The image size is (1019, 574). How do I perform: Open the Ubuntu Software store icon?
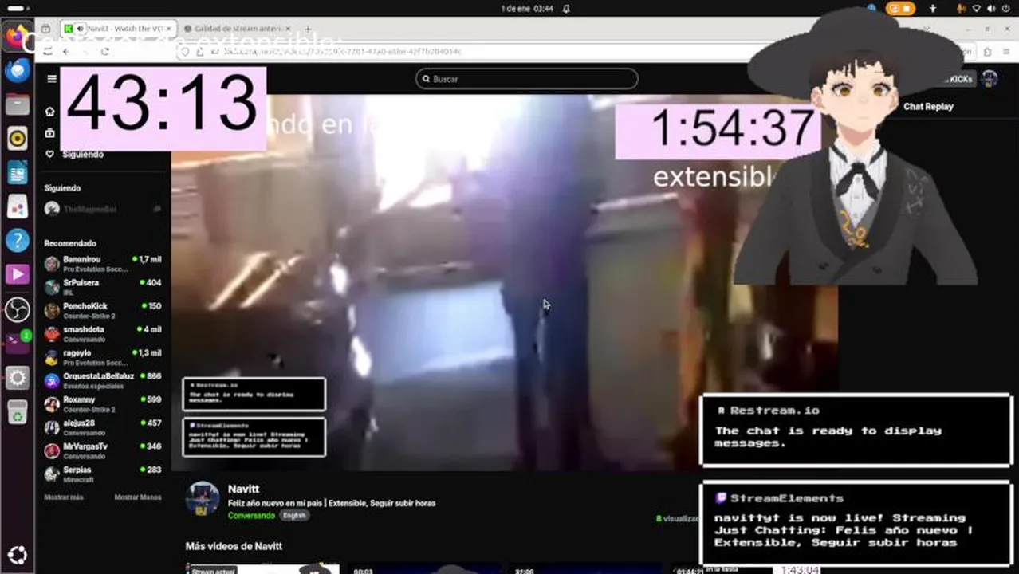18,206
